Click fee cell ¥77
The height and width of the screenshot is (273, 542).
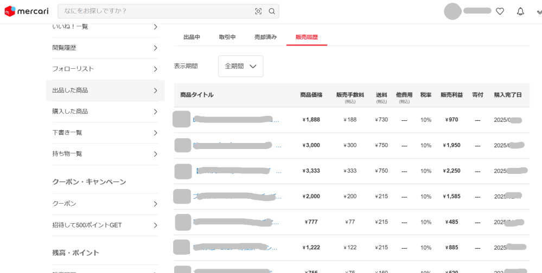(x=350, y=222)
